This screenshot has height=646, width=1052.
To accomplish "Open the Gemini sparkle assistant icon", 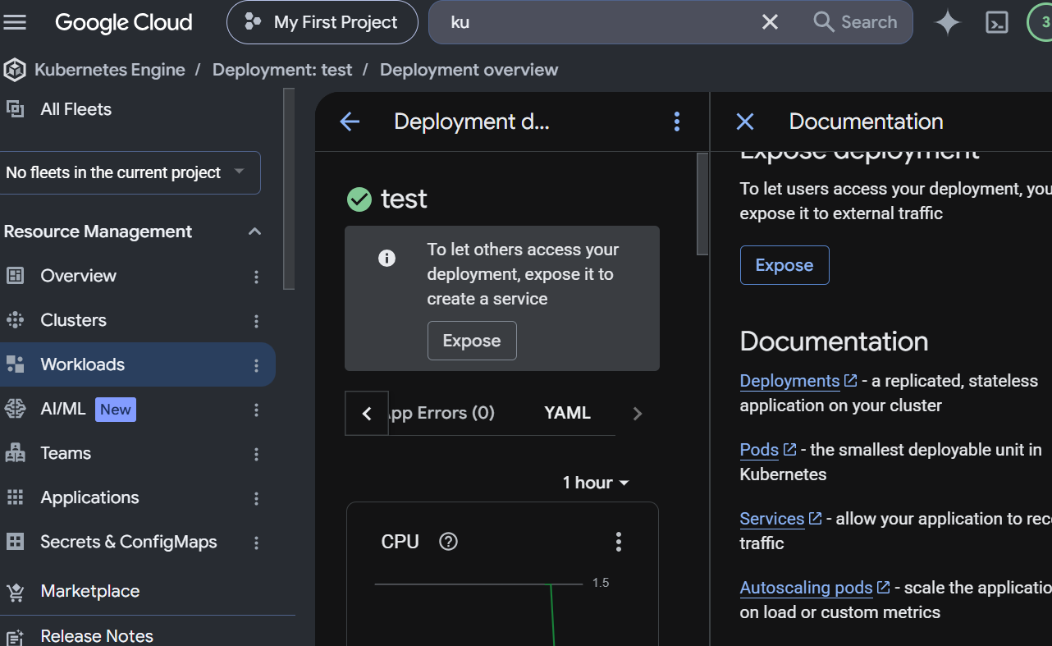I will (948, 22).
